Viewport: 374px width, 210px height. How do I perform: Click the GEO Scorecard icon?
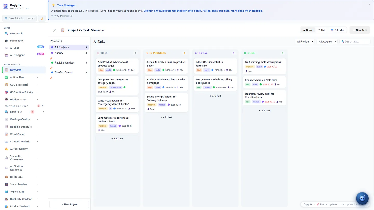coord(6,85)
